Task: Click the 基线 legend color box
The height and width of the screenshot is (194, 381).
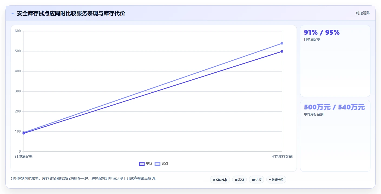Action: (142, 164)
